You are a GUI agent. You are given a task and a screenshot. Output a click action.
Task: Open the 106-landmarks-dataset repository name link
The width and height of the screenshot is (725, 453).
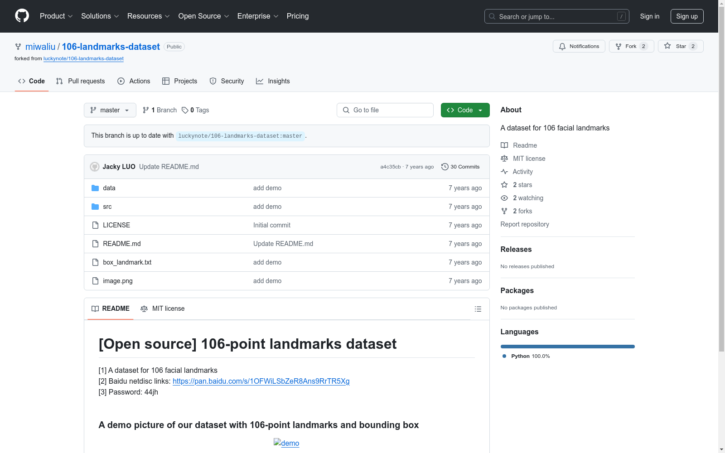tap(111, 47)
